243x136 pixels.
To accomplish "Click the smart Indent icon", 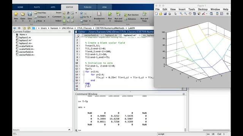I will pyautogui.click(x=64, y=21).
